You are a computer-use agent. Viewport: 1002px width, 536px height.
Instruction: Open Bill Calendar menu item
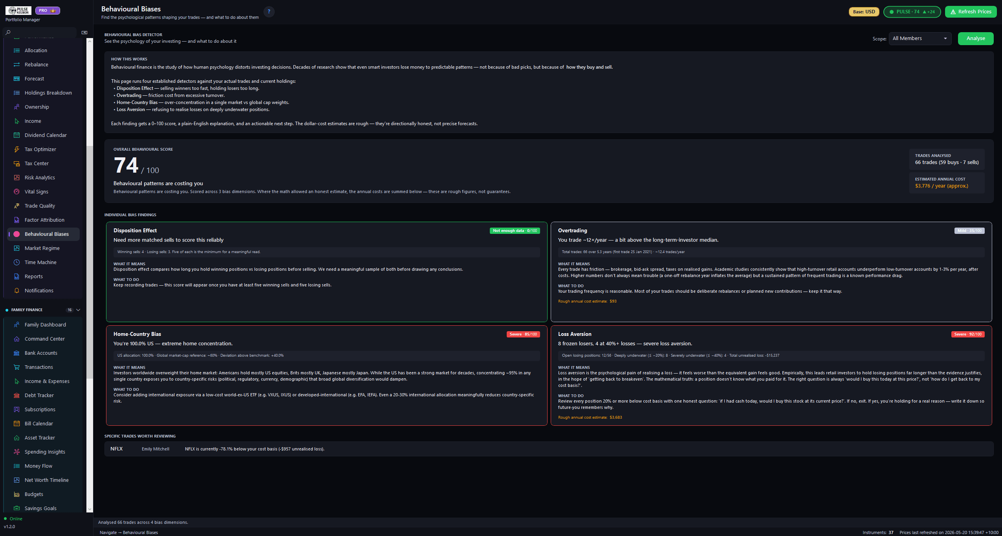tap(44, 423)
